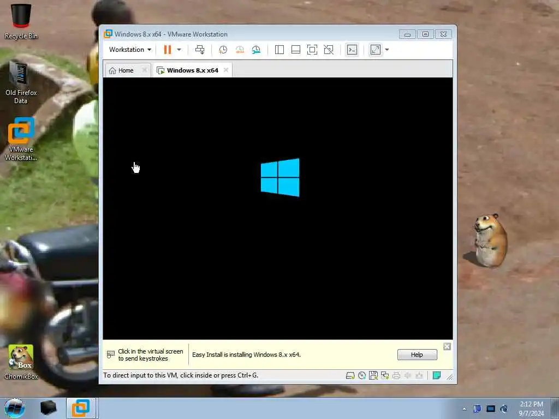Click the Help button
Viewport: 559px width, 419px height.
tap(417, 355)
